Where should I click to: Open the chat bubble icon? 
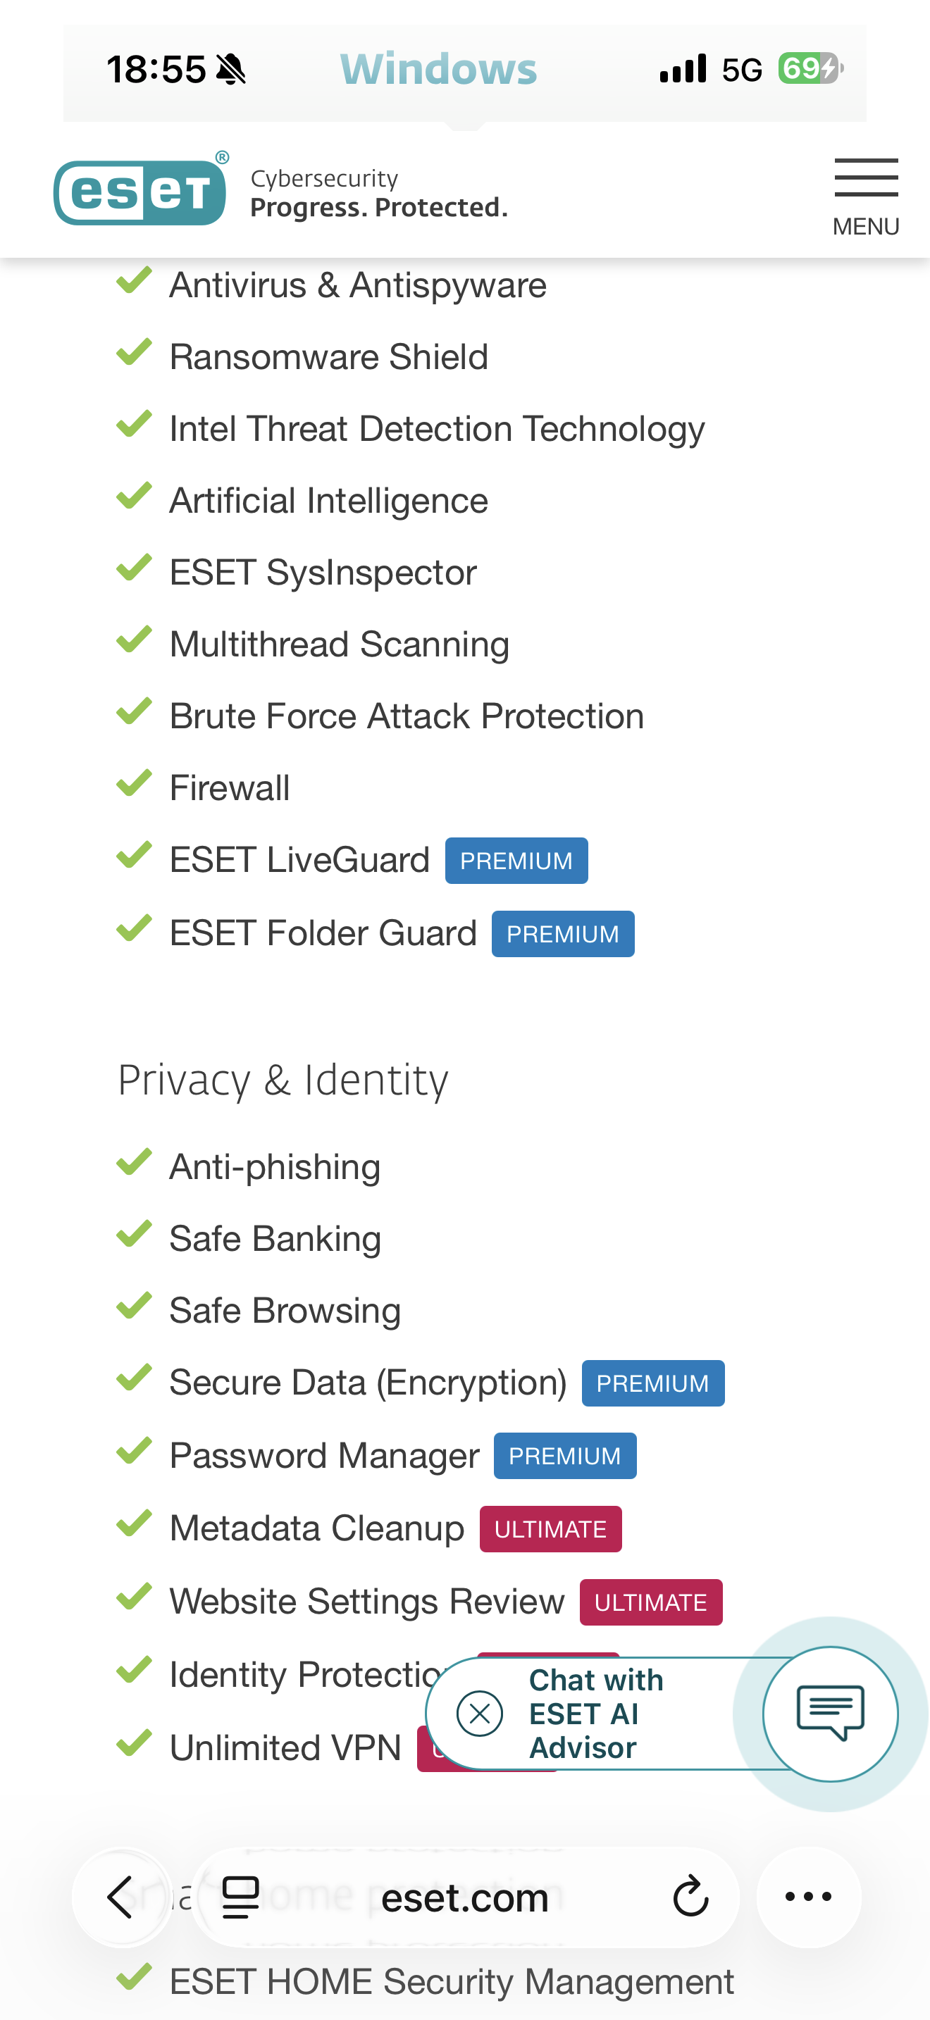(831, 1714)
